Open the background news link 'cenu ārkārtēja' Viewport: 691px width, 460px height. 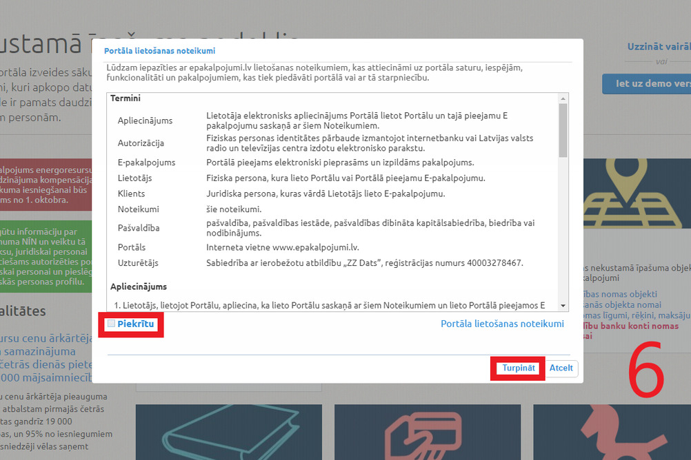[x=46, y=338]
